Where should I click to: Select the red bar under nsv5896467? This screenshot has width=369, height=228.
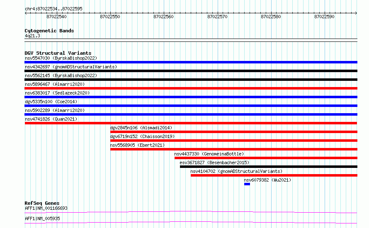191,88
